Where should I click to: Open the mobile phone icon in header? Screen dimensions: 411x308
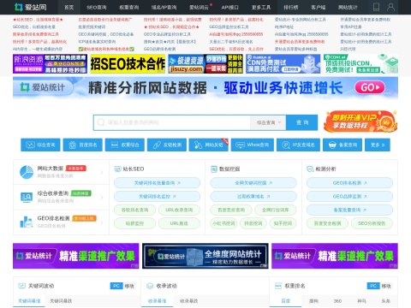pos(376,7)
